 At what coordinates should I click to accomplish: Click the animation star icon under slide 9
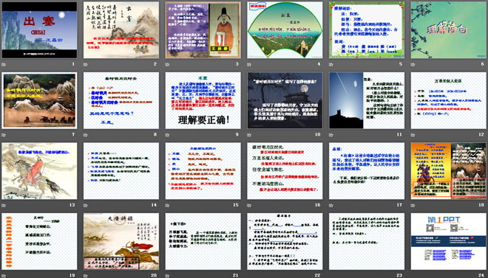tap(167, 135)
